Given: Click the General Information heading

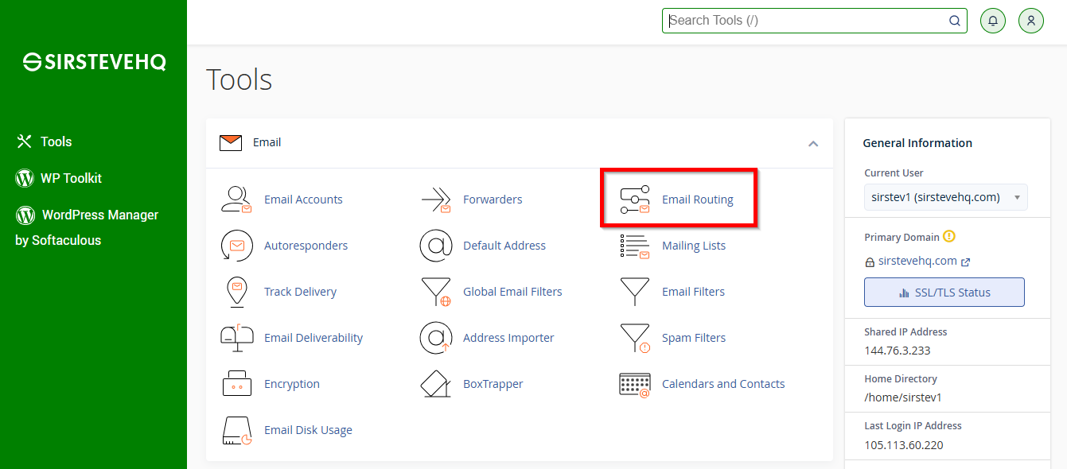Looking at the screenshot, I should coord(917,143).
